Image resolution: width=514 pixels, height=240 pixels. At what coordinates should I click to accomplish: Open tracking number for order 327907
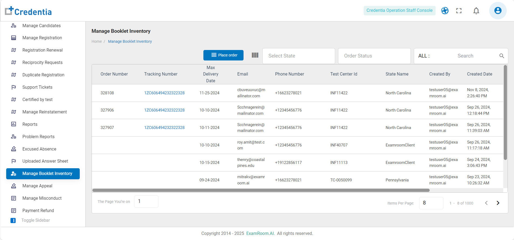click(x=164, y=128)
